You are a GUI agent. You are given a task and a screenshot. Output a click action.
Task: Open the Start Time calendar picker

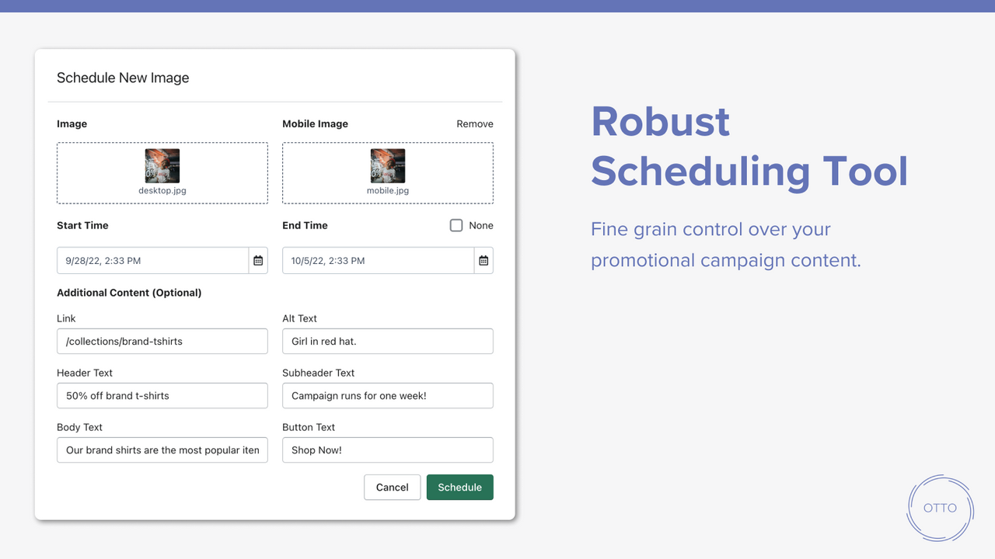(x=258, y=260)
